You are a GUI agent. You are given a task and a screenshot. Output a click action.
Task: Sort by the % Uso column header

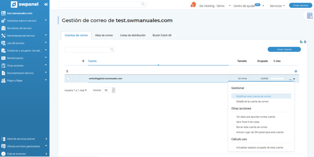click(x=277, y=61)
